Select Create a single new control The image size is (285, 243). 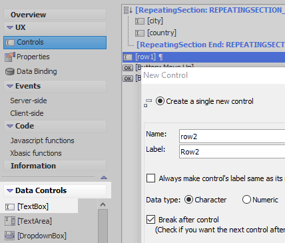click(x=160, y=101)
